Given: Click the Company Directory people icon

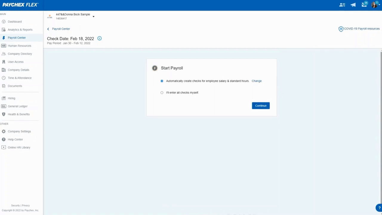Looking at the screenshot, I should pyautogui.click(x=4, y=54).
